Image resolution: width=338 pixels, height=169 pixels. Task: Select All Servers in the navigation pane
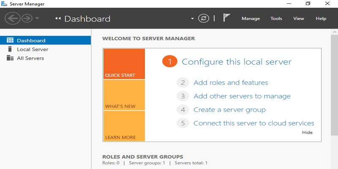(45, 58)
